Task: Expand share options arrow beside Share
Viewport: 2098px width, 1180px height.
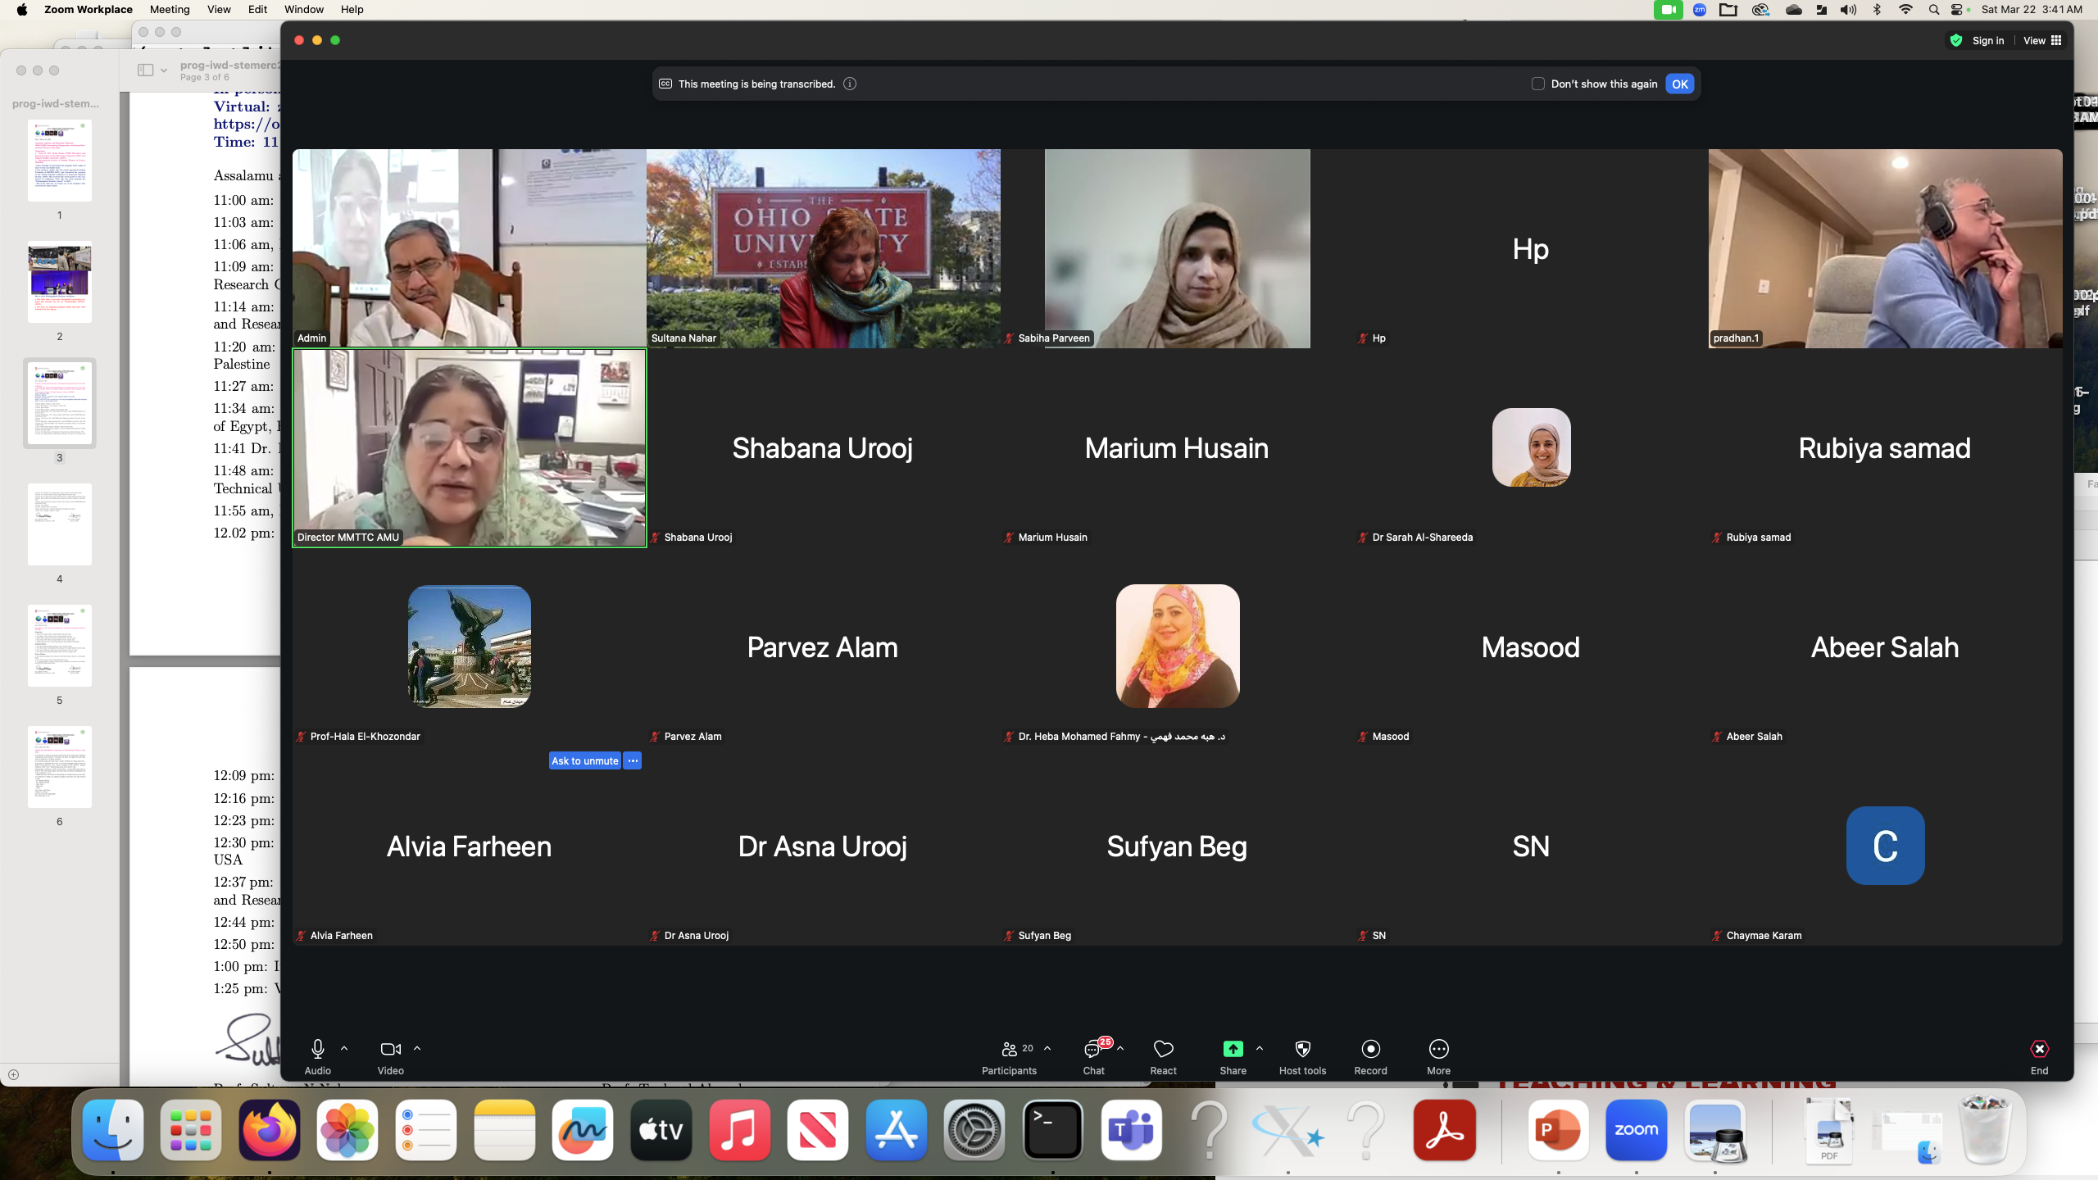Action: [x=1260, y=1048]
